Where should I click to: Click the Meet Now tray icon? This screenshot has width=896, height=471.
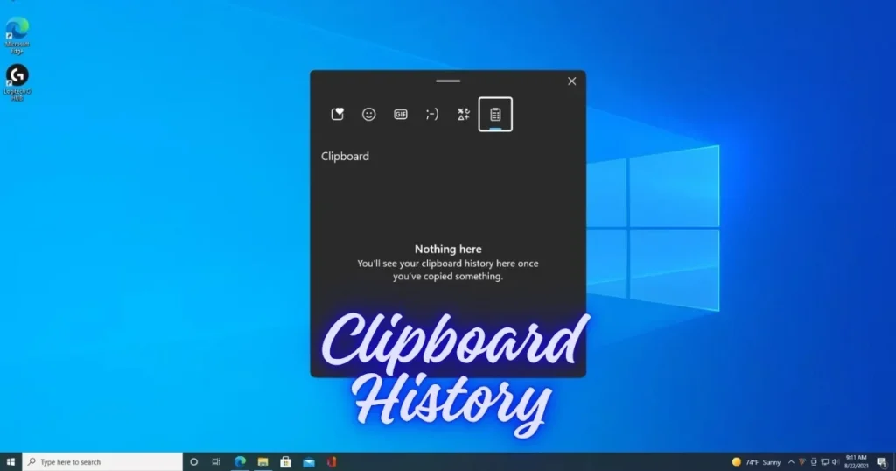814,462
